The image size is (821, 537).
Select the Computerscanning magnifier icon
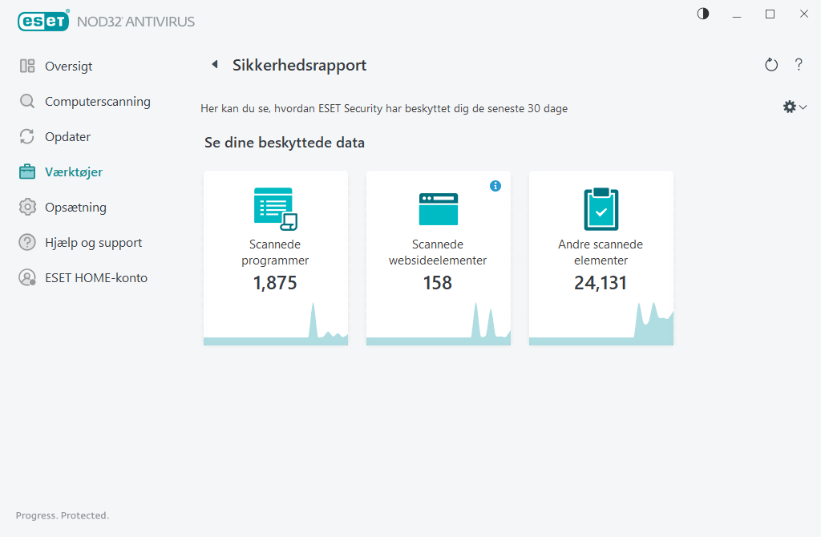pyautogui.click(x=26, y=101)
